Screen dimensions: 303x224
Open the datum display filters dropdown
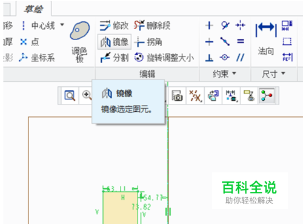click(195, 95)
